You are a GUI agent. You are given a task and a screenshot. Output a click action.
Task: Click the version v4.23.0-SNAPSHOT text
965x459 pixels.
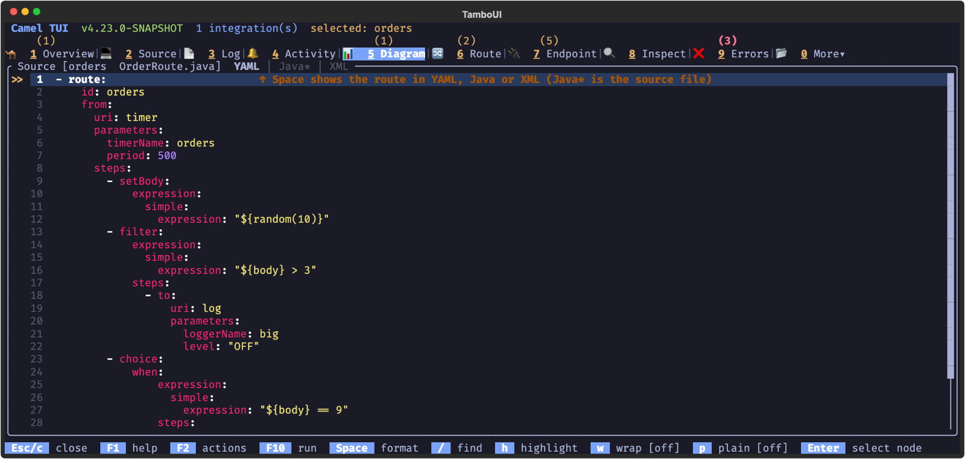[132, 28]
